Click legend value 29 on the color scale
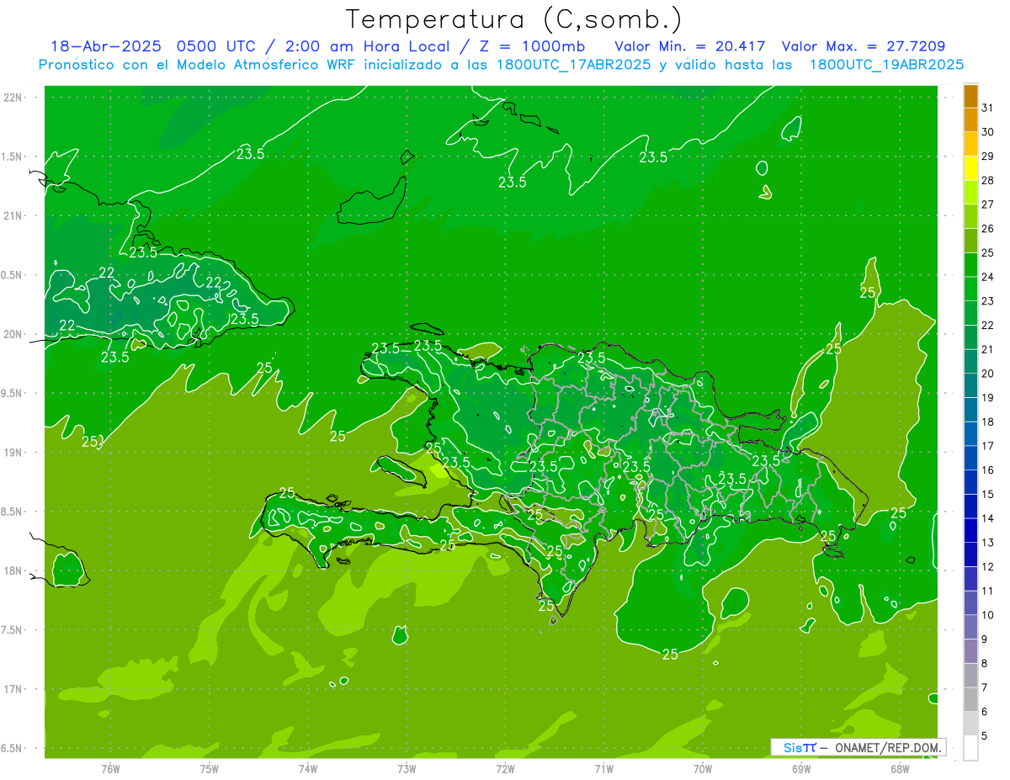The image size is (1010, 780). (x=988, y=156)
